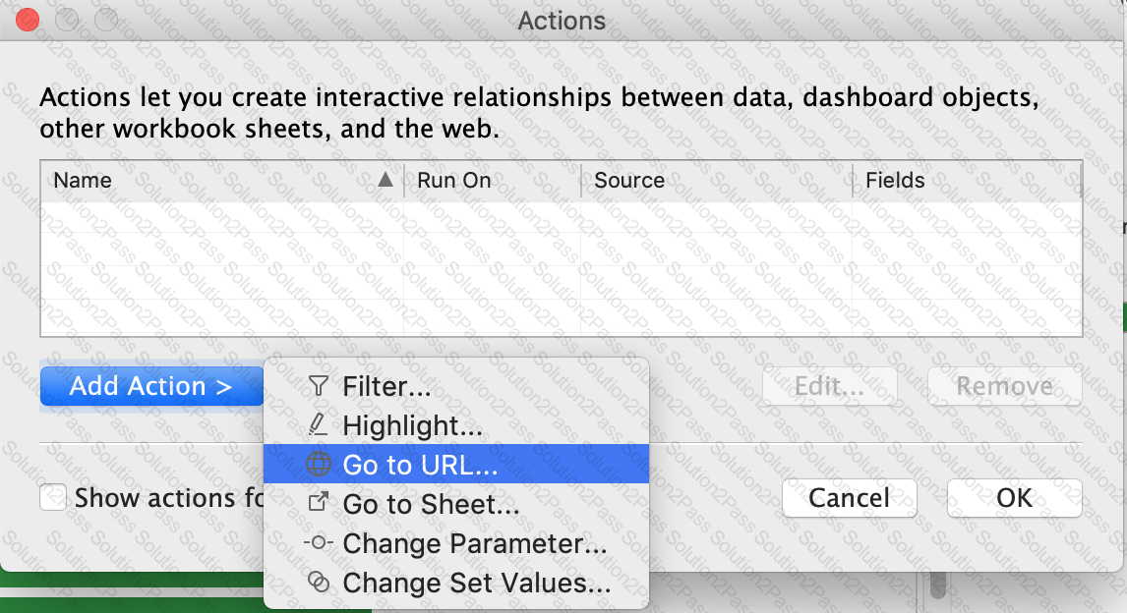Click the Go to Sheet arrow icon
Image resolution: width=1127 pixels, height=613 pixels.
pyautogui.click(x=318, y=504)
